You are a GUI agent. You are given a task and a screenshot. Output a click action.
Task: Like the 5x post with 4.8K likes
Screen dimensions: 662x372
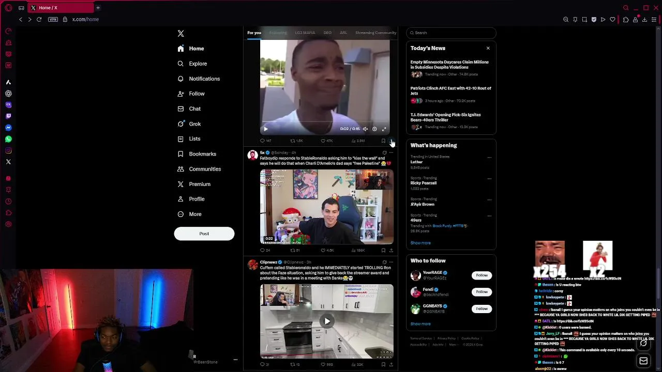327,250
